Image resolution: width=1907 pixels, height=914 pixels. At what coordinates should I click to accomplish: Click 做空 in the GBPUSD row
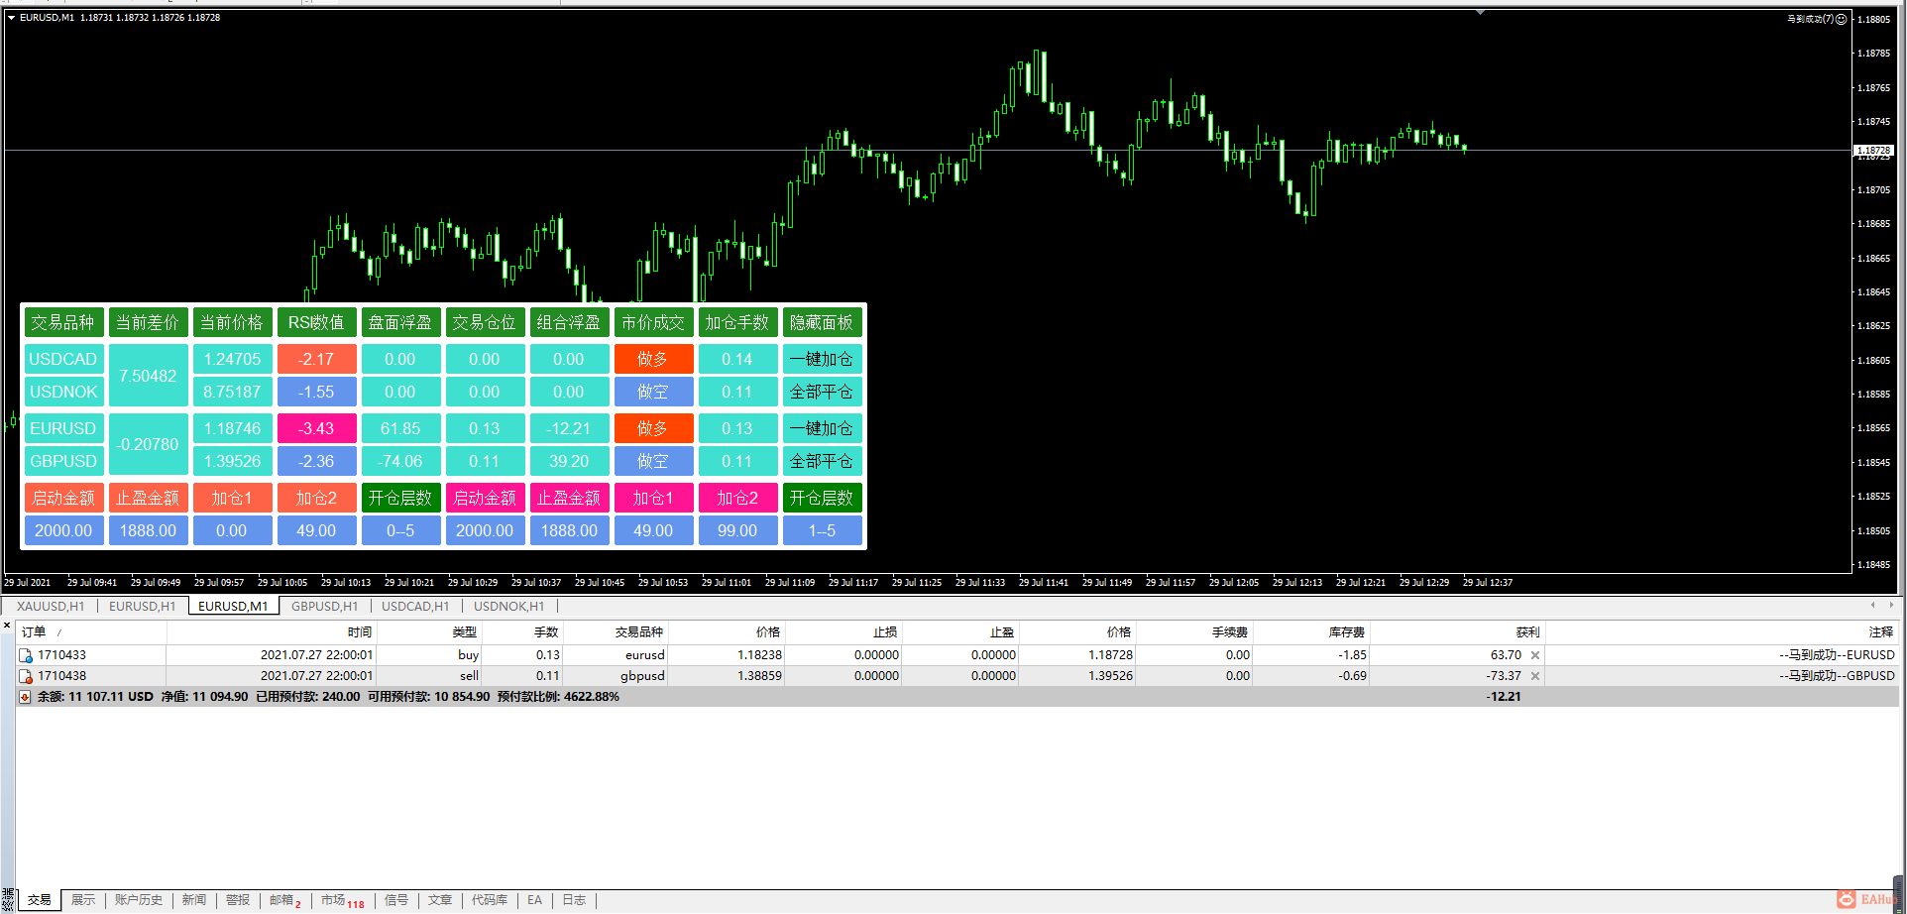coord(653,461)
